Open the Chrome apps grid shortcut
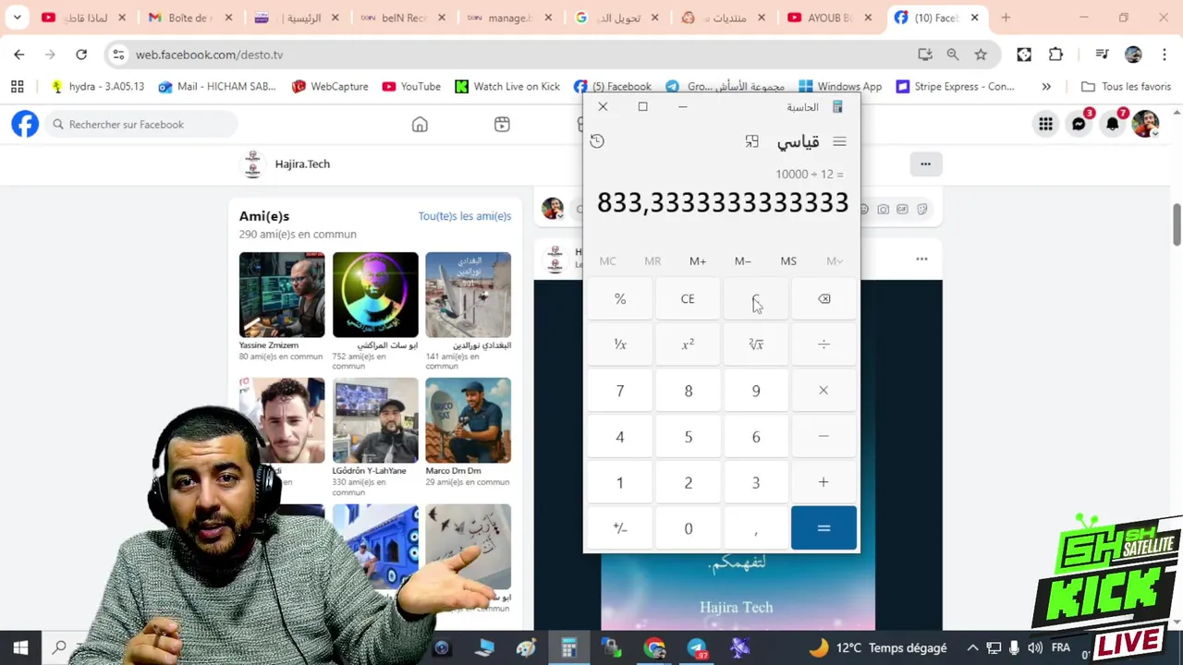This screenshot has height=665, width=1183. (17, 86)
